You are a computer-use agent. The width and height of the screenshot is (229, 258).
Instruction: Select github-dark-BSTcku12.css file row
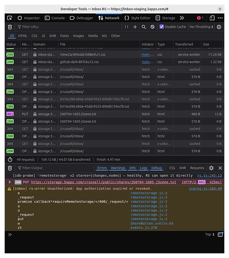114,62
